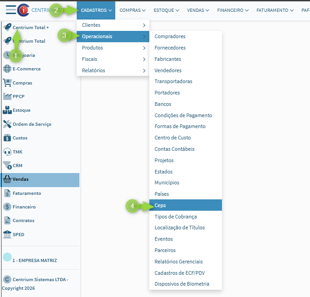Expand the Faturamento top menu dropdown

(x=275, y=10)
